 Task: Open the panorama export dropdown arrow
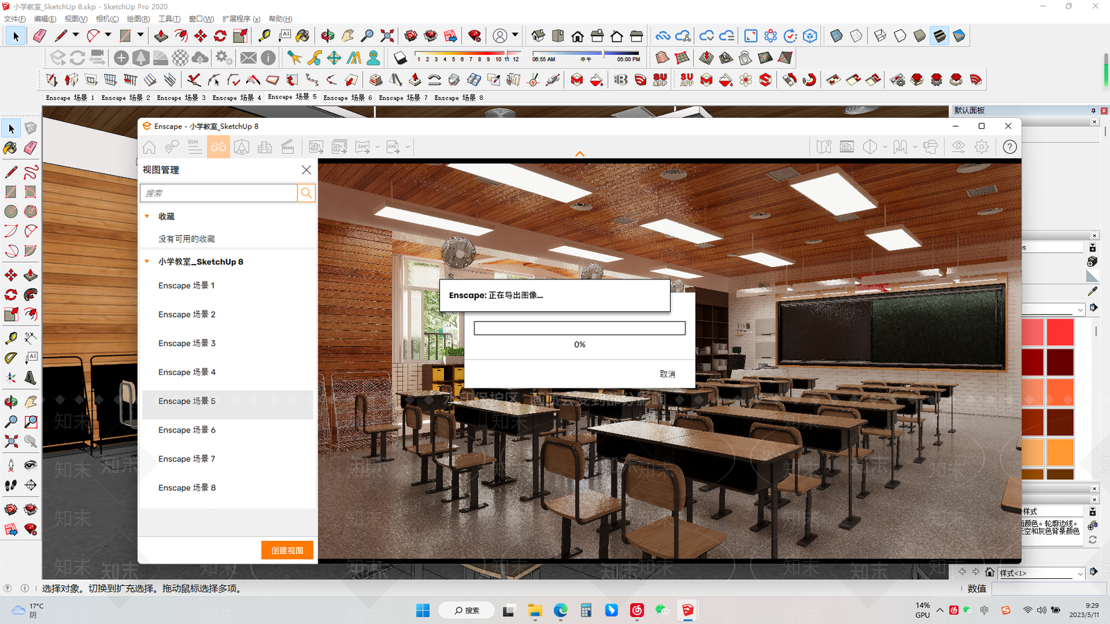click(x=377, y=147)
